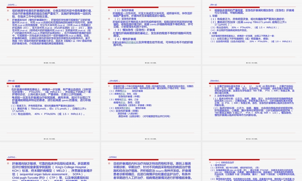This screenshot has width=302, height=181.
Task: Click the text sequential organ failure assessment
Action: (43, 174)
